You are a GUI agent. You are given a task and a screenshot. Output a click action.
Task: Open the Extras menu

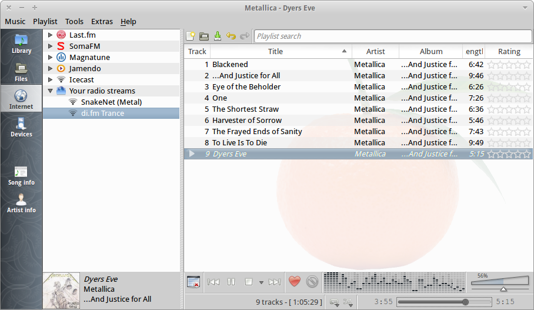pos(102,21)
